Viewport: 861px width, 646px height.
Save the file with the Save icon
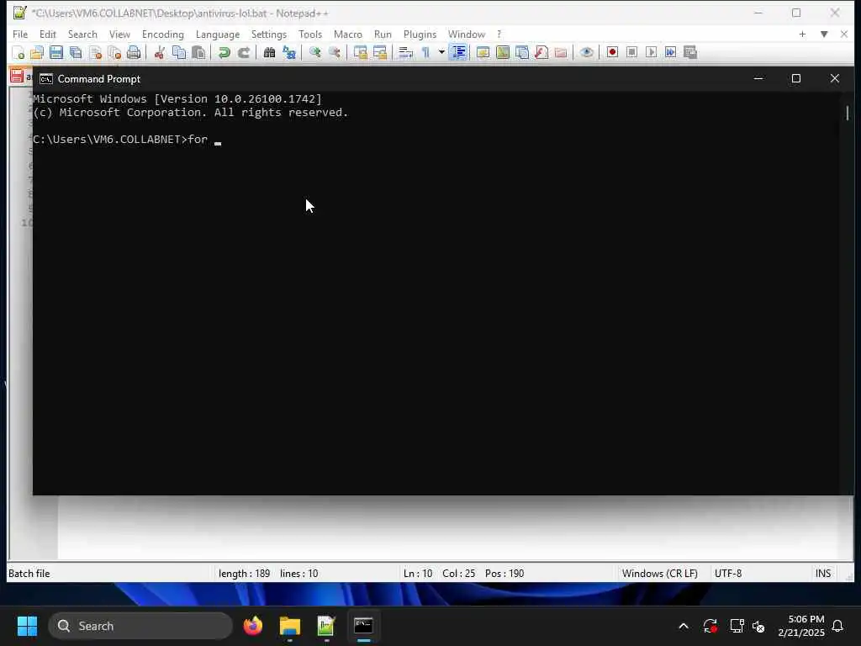tap(56, 53)
